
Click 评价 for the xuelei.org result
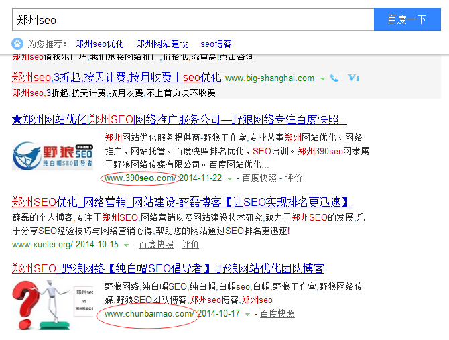click(x=190, y=245)
